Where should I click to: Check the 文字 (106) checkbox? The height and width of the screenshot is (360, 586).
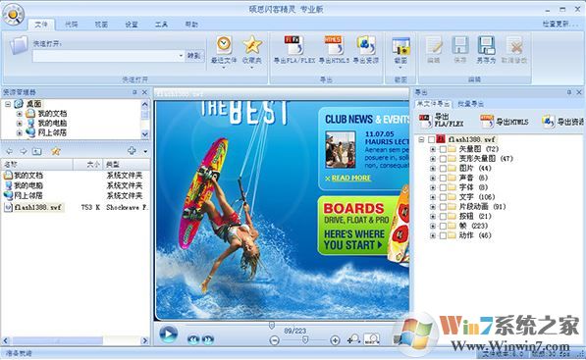point(443,197)
